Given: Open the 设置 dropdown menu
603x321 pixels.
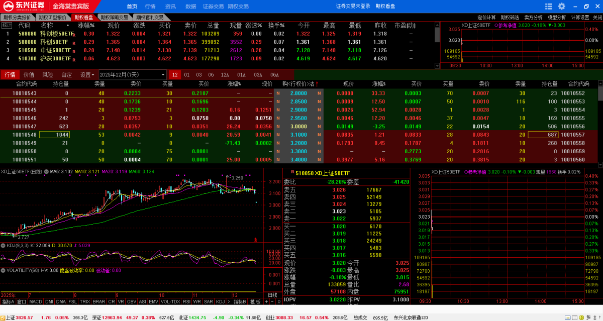Looking at the screenshot, I should pyautogui.click(x=87, y=75).
